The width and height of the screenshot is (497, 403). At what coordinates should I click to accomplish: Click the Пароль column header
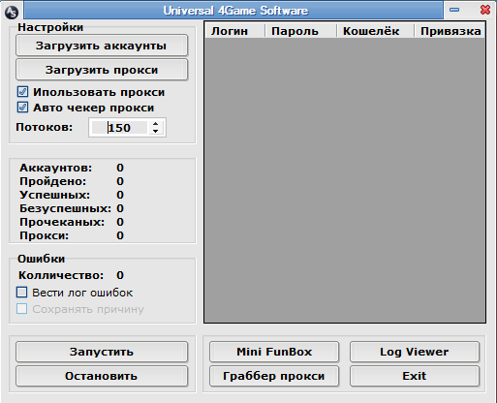pos(300,31)
